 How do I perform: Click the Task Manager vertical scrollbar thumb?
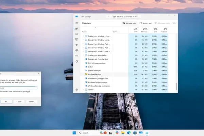point(177,86)
